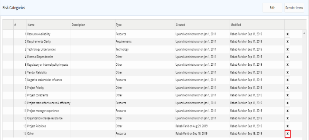
Task: Click the Edit button
Action: (x=272, y=8)
